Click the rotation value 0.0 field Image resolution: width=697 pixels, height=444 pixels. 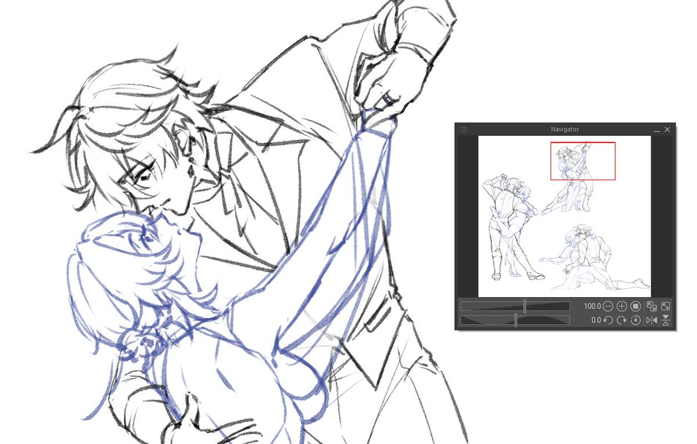point(596,320)
